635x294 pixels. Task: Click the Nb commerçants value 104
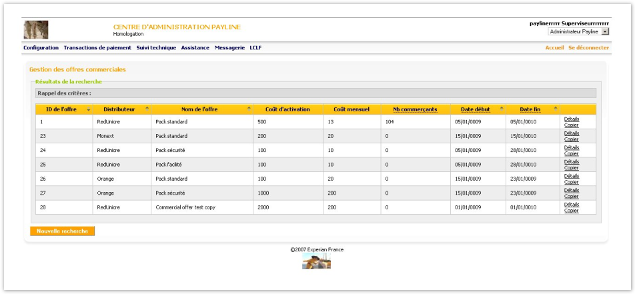[x=389, y=122]
